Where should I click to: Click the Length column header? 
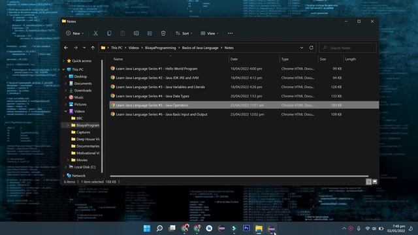[x=350, y=59]
